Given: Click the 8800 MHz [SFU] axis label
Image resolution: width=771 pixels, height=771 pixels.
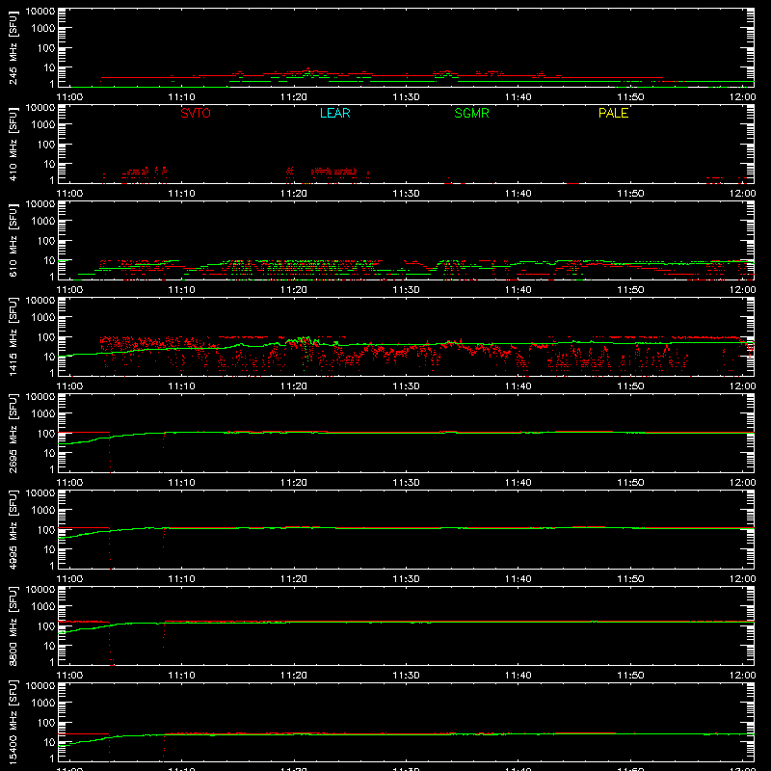Looking at the screenshot, I should click(x=13, y=625).
